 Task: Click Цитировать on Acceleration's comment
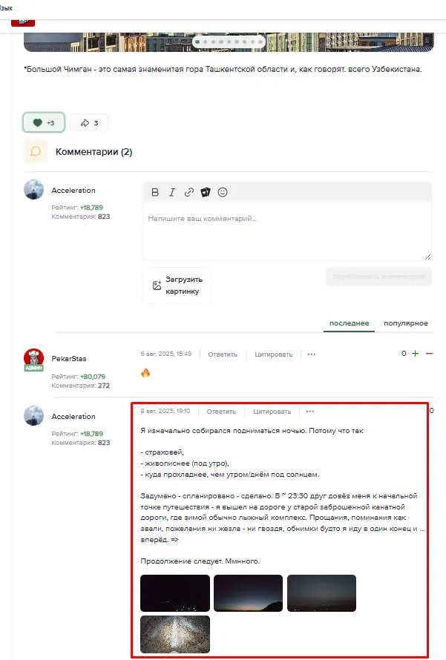click(x=272, y=412)
